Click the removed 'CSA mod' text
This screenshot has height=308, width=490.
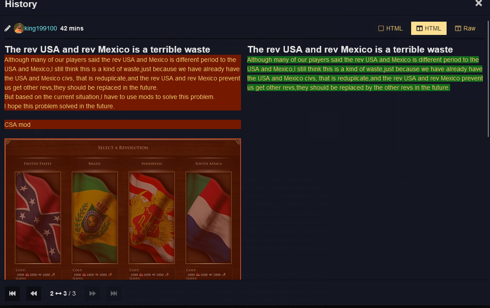pyautogui.click(x=18, y=125)
